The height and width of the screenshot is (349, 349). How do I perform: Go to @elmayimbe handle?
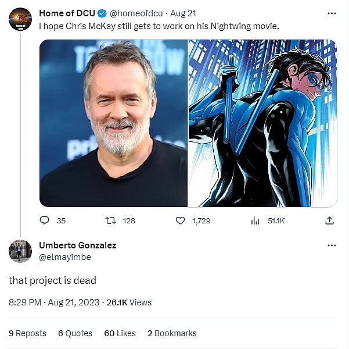(x=65, y=257)
